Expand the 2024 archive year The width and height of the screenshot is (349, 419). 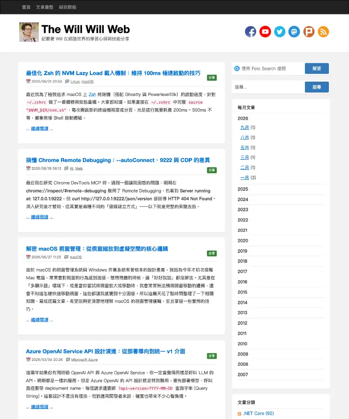tap(243, 199)
